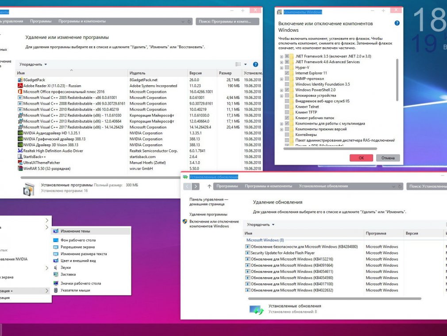
Task: Click the Изменение темы icon
Action: click(x=56, y=231)
